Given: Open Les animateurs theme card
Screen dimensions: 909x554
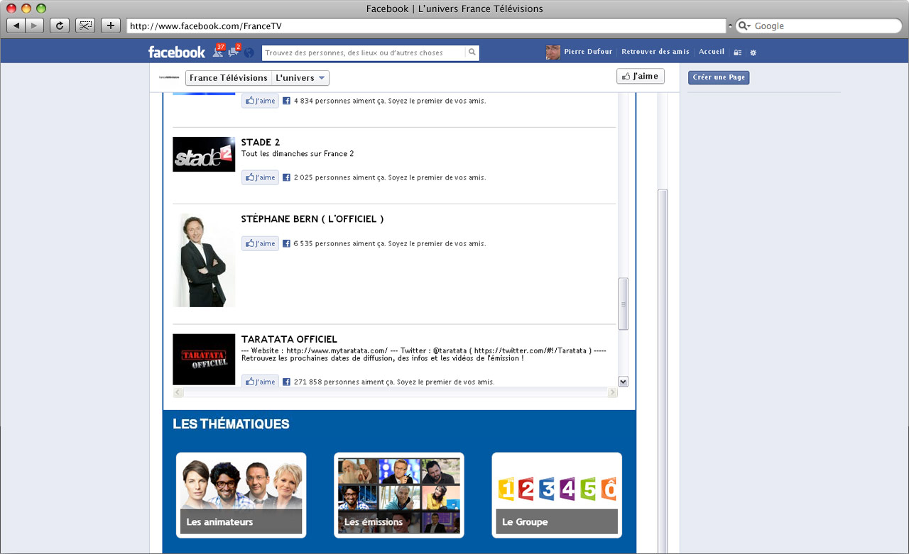Looking at the screenshot, I should pyautogui.click(x=241, y=495).
